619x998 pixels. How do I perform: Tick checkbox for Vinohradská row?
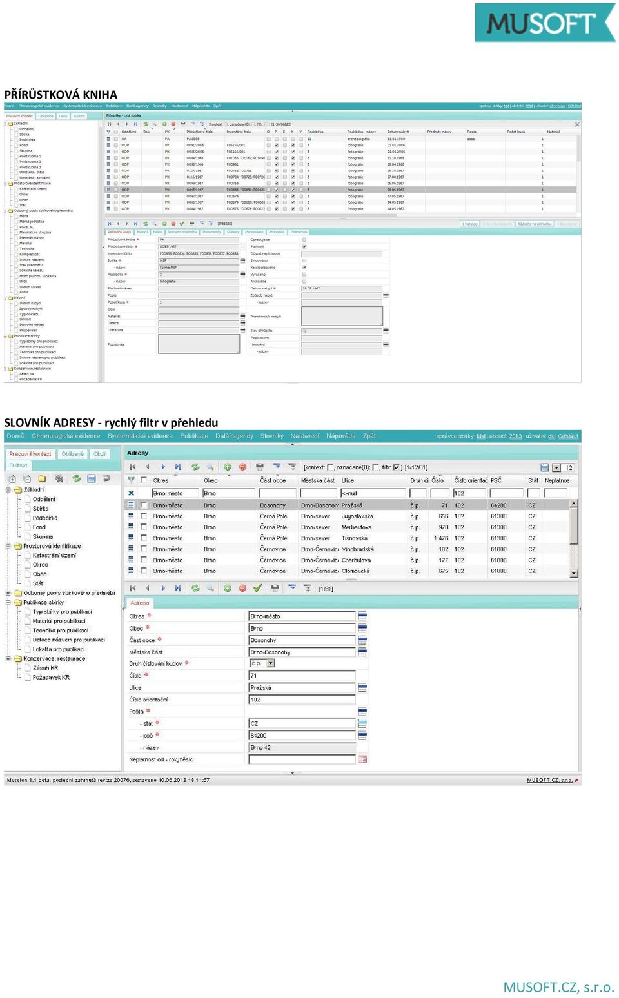tap(144, 549)
